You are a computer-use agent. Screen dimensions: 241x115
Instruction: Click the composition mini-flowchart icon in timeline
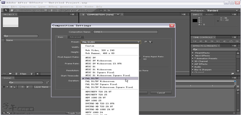coord(48,82)
